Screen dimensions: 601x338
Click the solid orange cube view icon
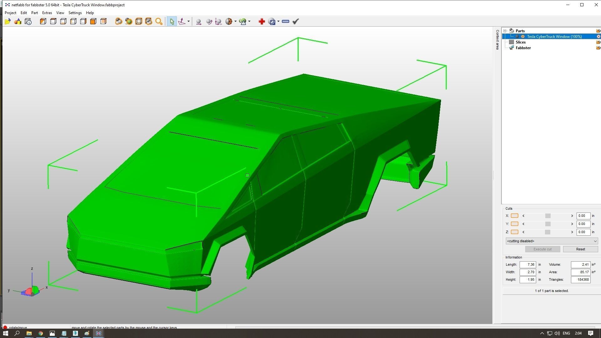pos(93,21)
